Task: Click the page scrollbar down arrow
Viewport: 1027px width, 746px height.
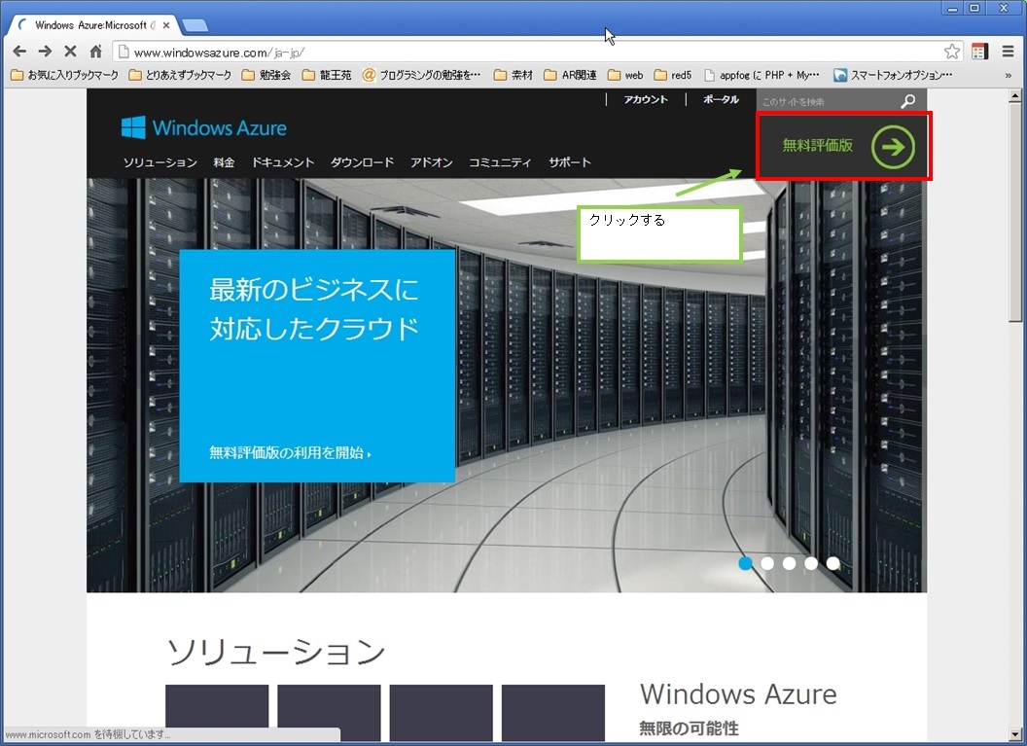Action: 1014,735
